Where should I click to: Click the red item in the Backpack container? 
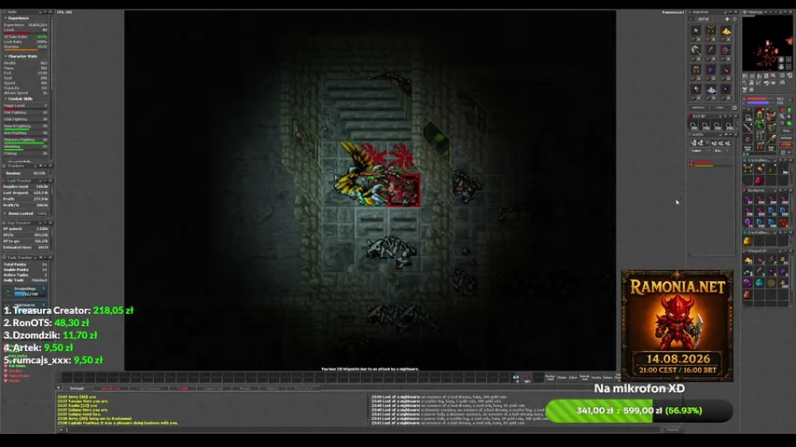783,223
